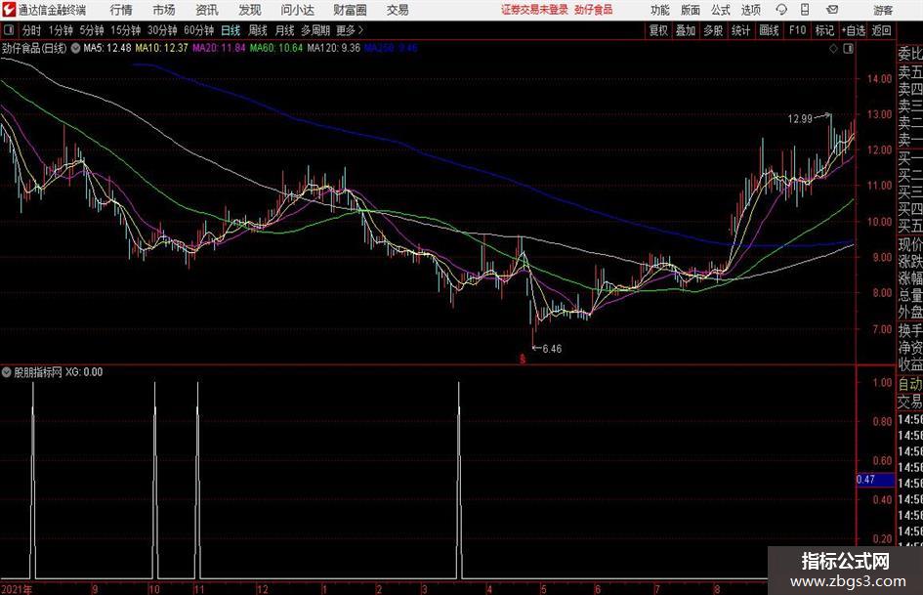
Task: Open the 问小达 menu
Action: 297,10
